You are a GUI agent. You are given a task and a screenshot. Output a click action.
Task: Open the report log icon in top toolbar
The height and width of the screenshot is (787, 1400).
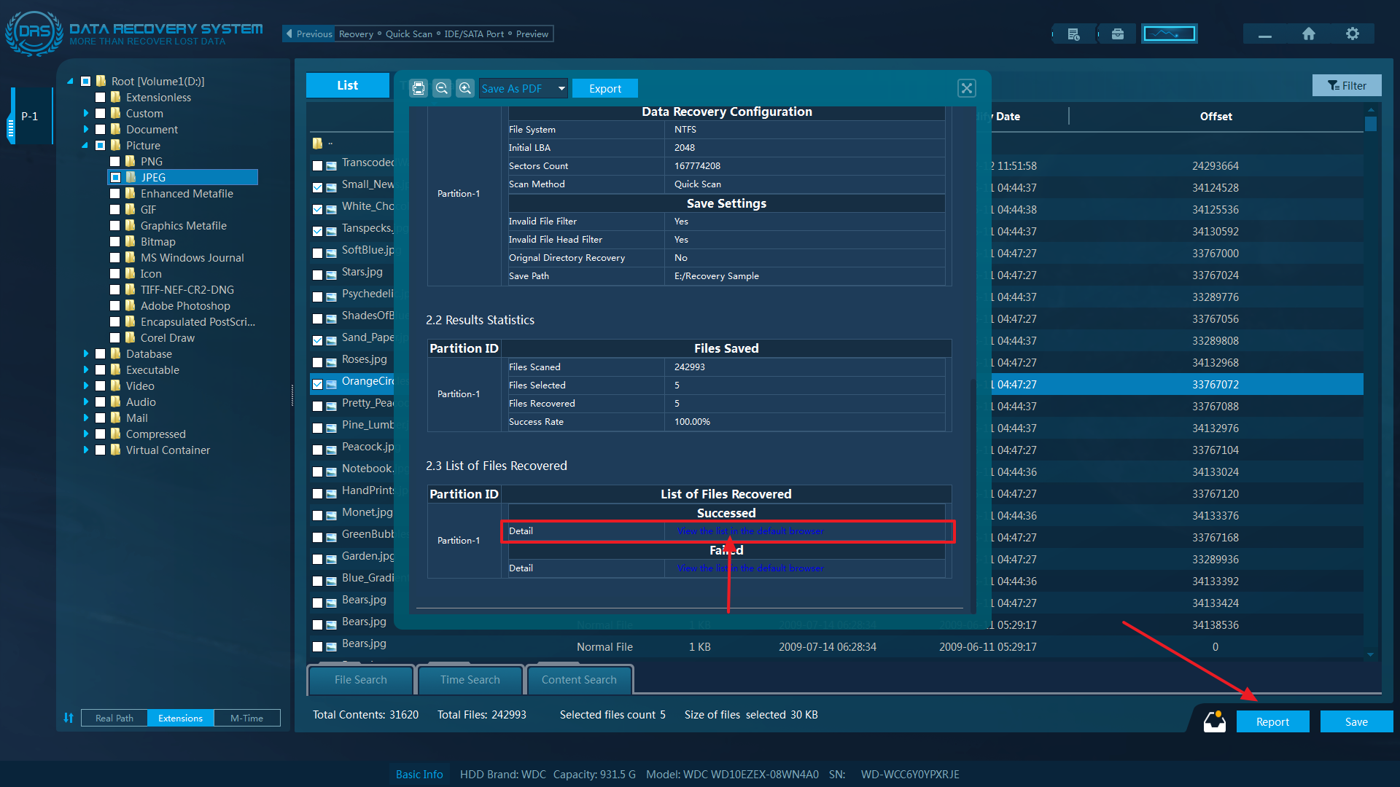coord(1073,33)
